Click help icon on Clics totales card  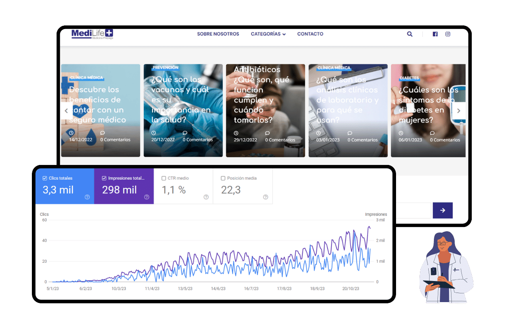tap(87, 197)
